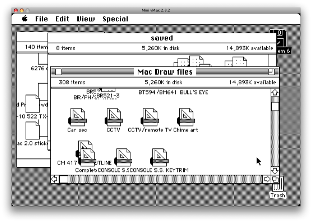
Task: Select the Complete file icon in bottom row
Action: pyautogui.click(x=87, y=157)
